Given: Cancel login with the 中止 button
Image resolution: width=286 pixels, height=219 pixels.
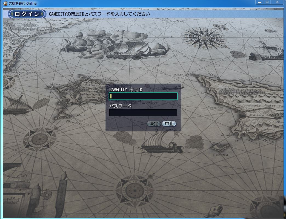Looking at the screenshot, I should (169, 124).
